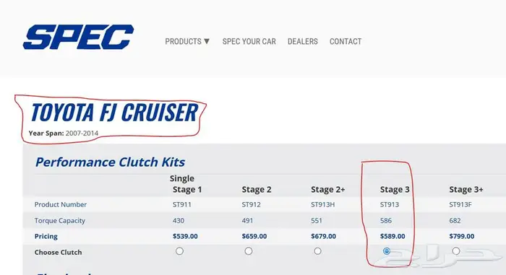Click the Stage 3 price $589.00
This screenshot has height=275, width=506.
(x=393, y=236)
